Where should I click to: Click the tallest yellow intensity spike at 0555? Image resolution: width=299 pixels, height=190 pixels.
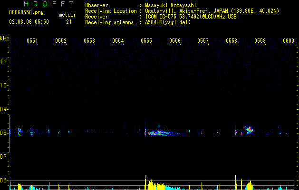145,182
